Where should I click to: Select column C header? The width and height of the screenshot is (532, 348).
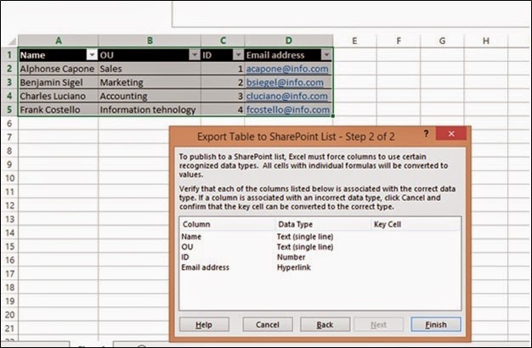(x=223, y=41)
